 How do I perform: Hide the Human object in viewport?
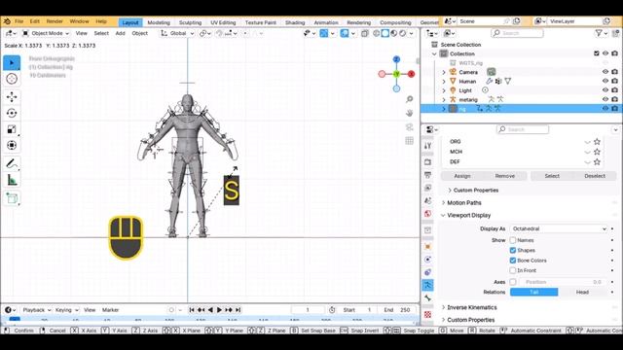click(x=605, y=81)
